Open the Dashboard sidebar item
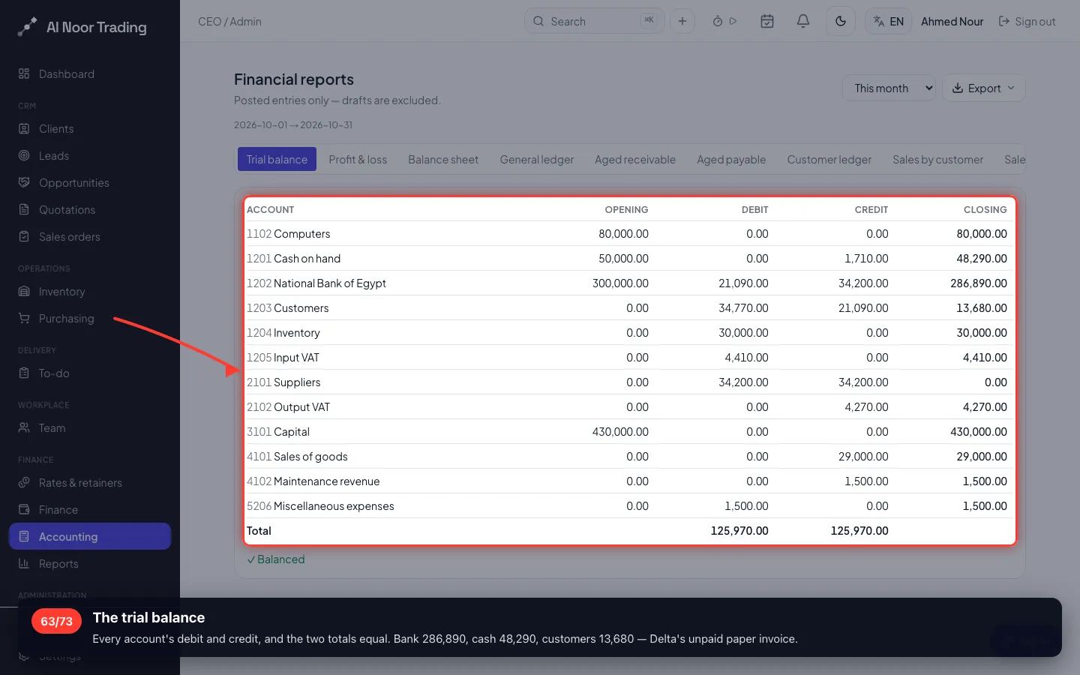 click(x=90, y=74)
